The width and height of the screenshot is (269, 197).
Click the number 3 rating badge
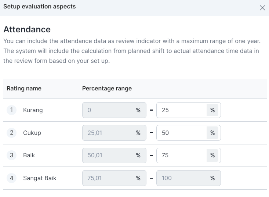point(11,155)
